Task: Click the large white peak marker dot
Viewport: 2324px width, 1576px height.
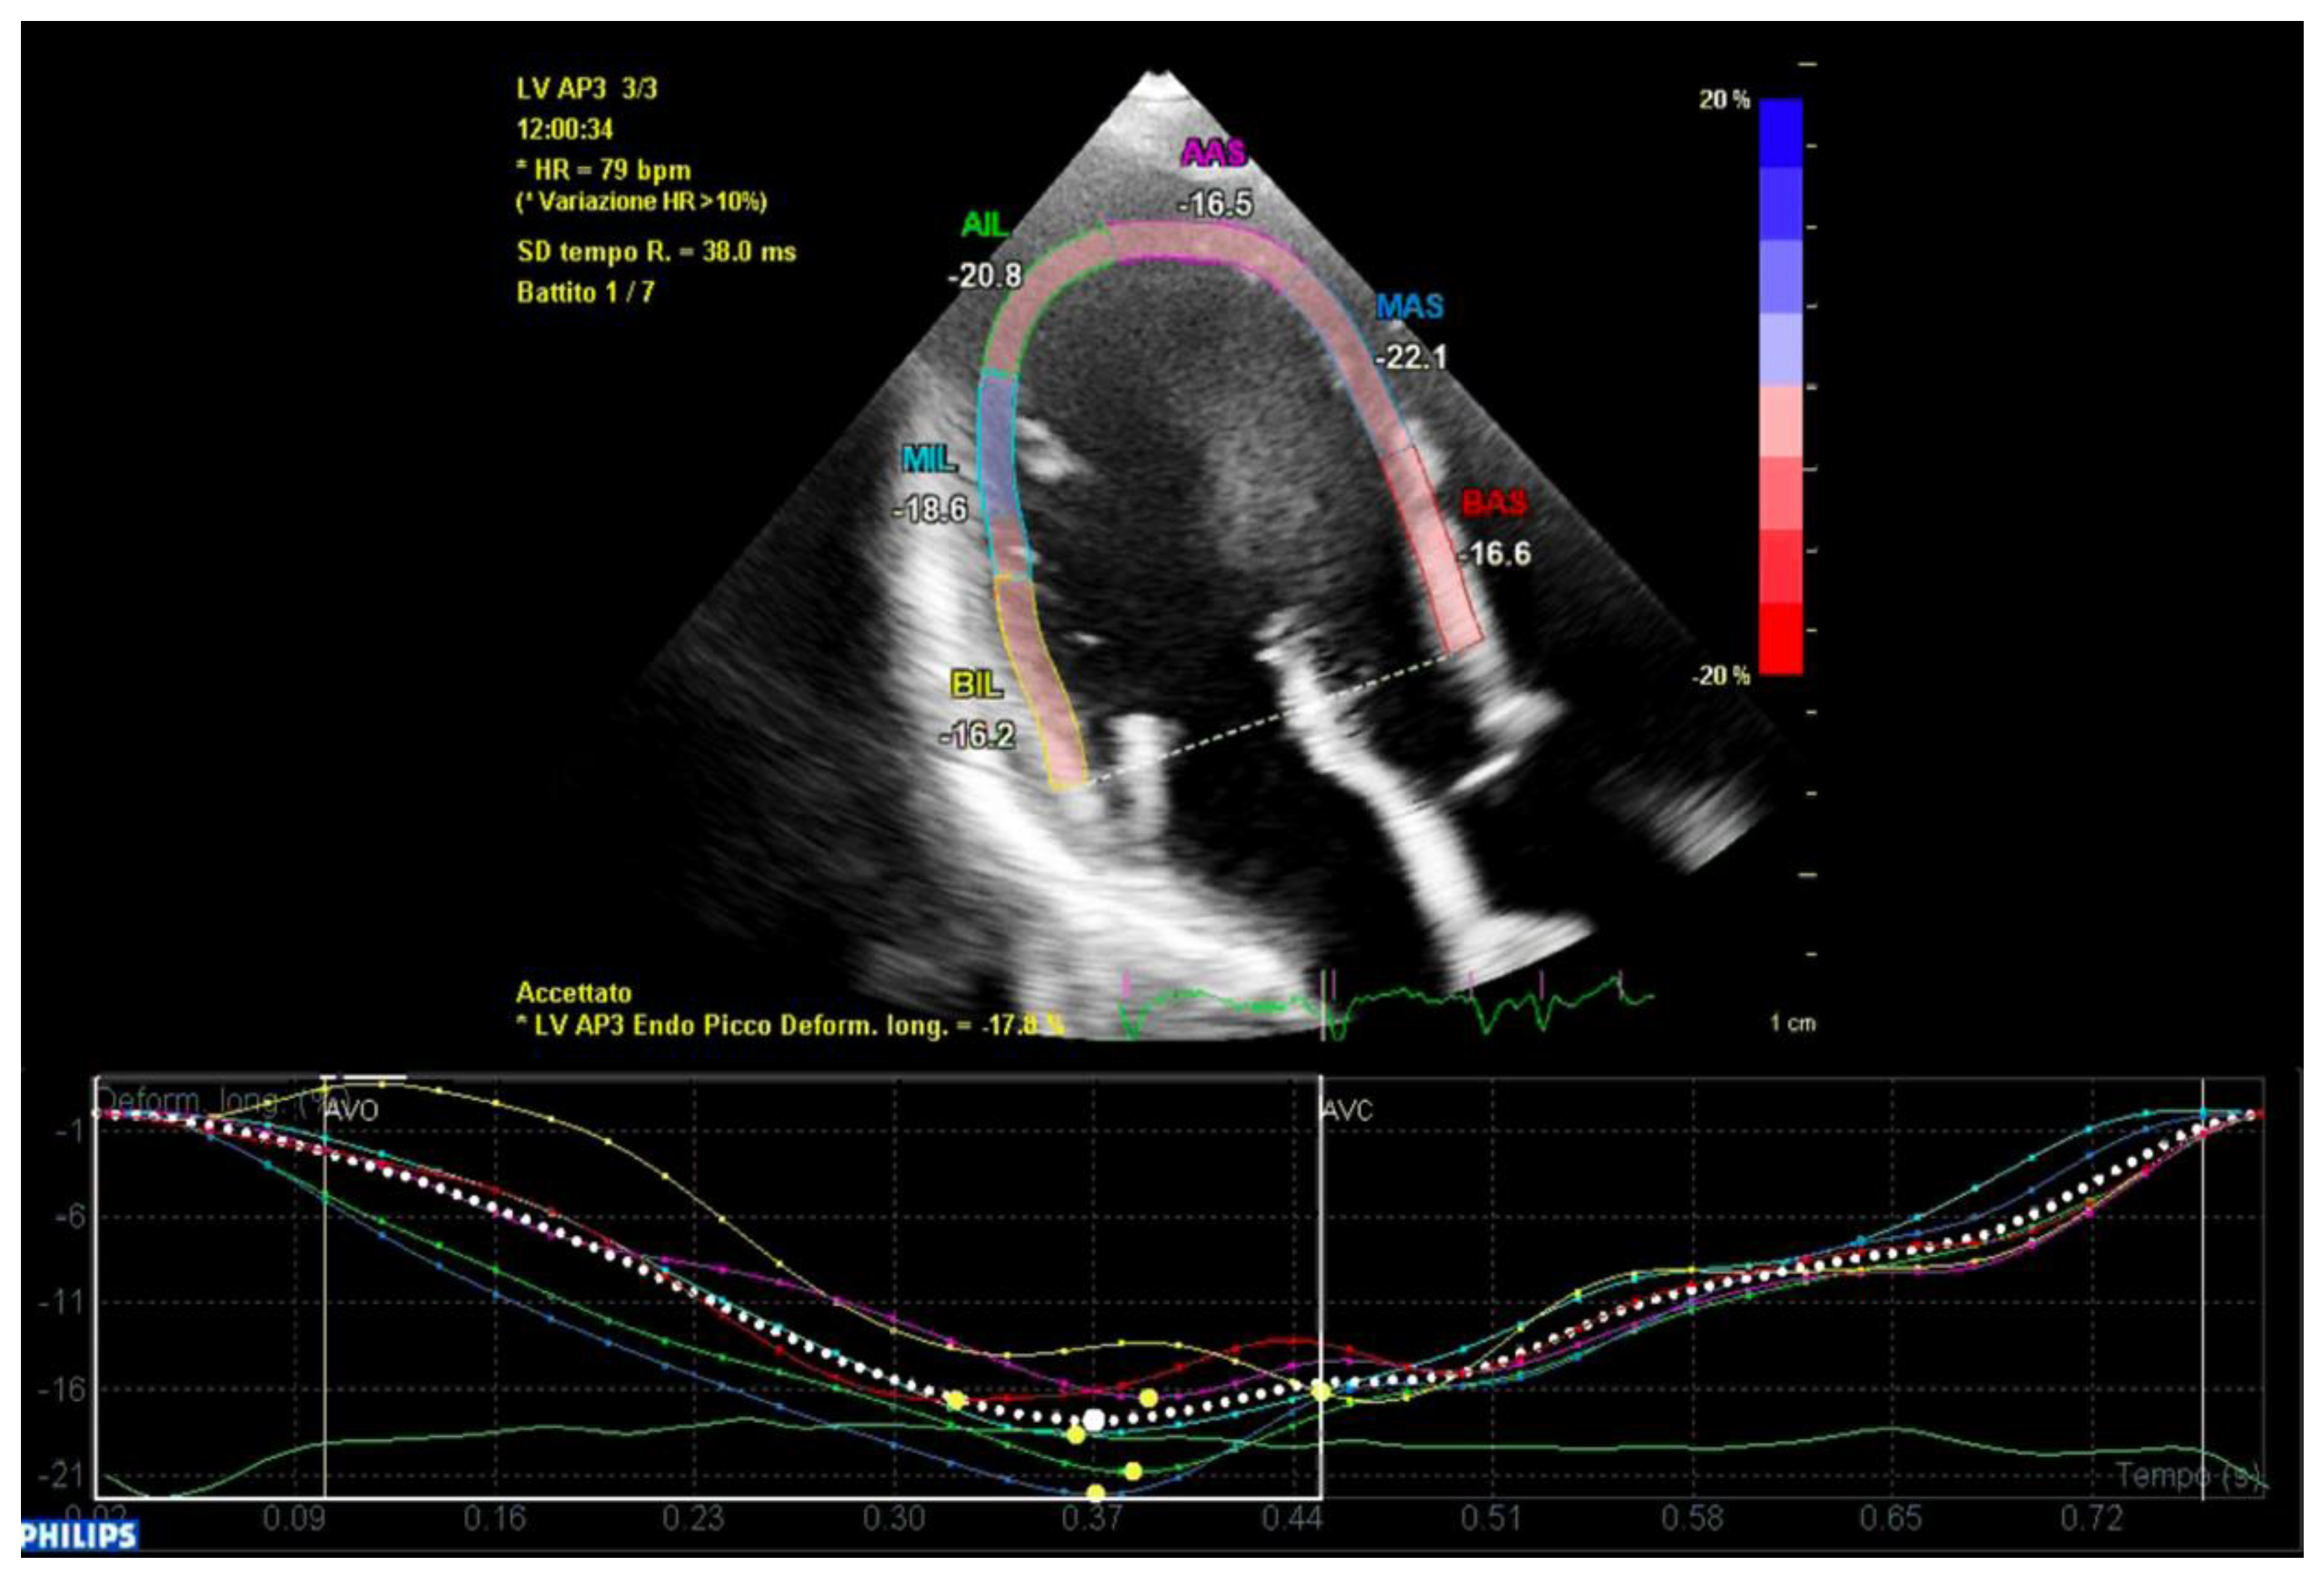Action: (1093, 1420)
